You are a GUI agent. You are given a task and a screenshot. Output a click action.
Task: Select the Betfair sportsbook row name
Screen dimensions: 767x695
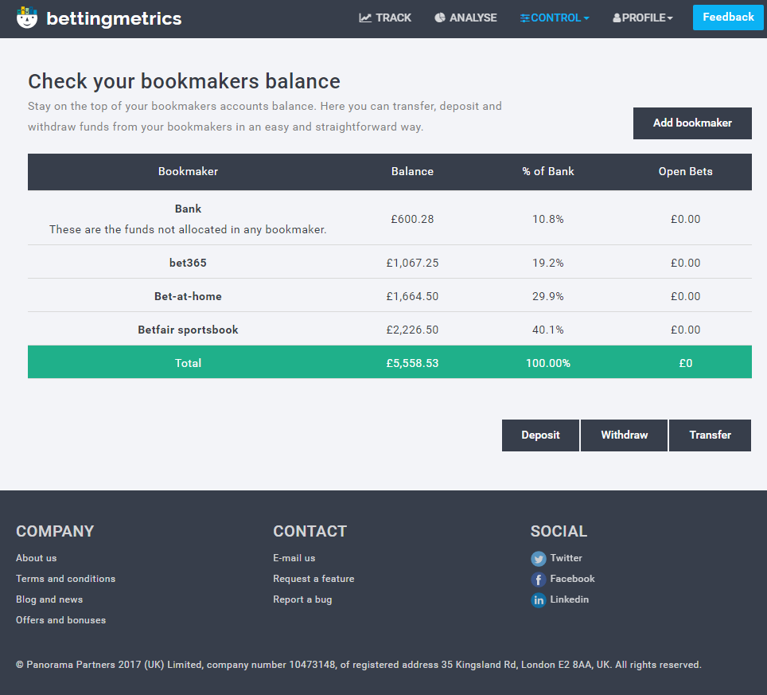point(188,330)
